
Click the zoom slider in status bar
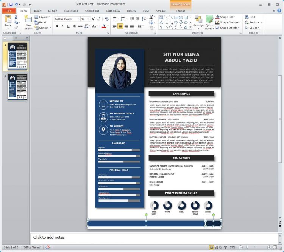click(254, 247)
